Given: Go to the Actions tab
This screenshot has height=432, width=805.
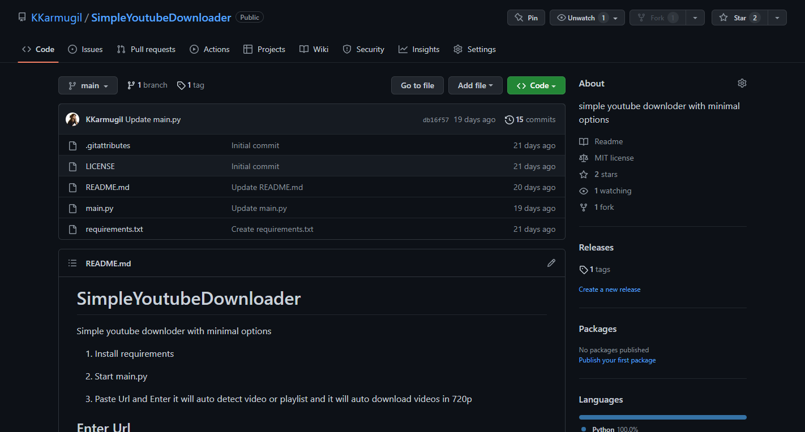Looking at the screenshot, I should [x=209, y=49].
